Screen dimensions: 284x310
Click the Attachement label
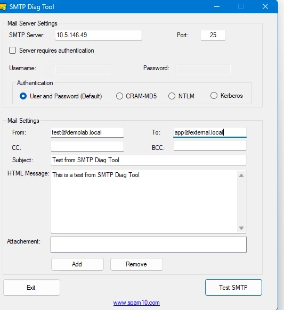23,241
